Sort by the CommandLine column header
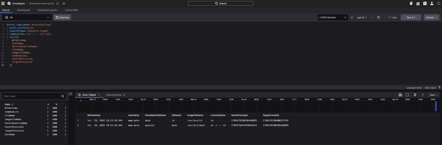442x145 pixels. tap(218, 115)
